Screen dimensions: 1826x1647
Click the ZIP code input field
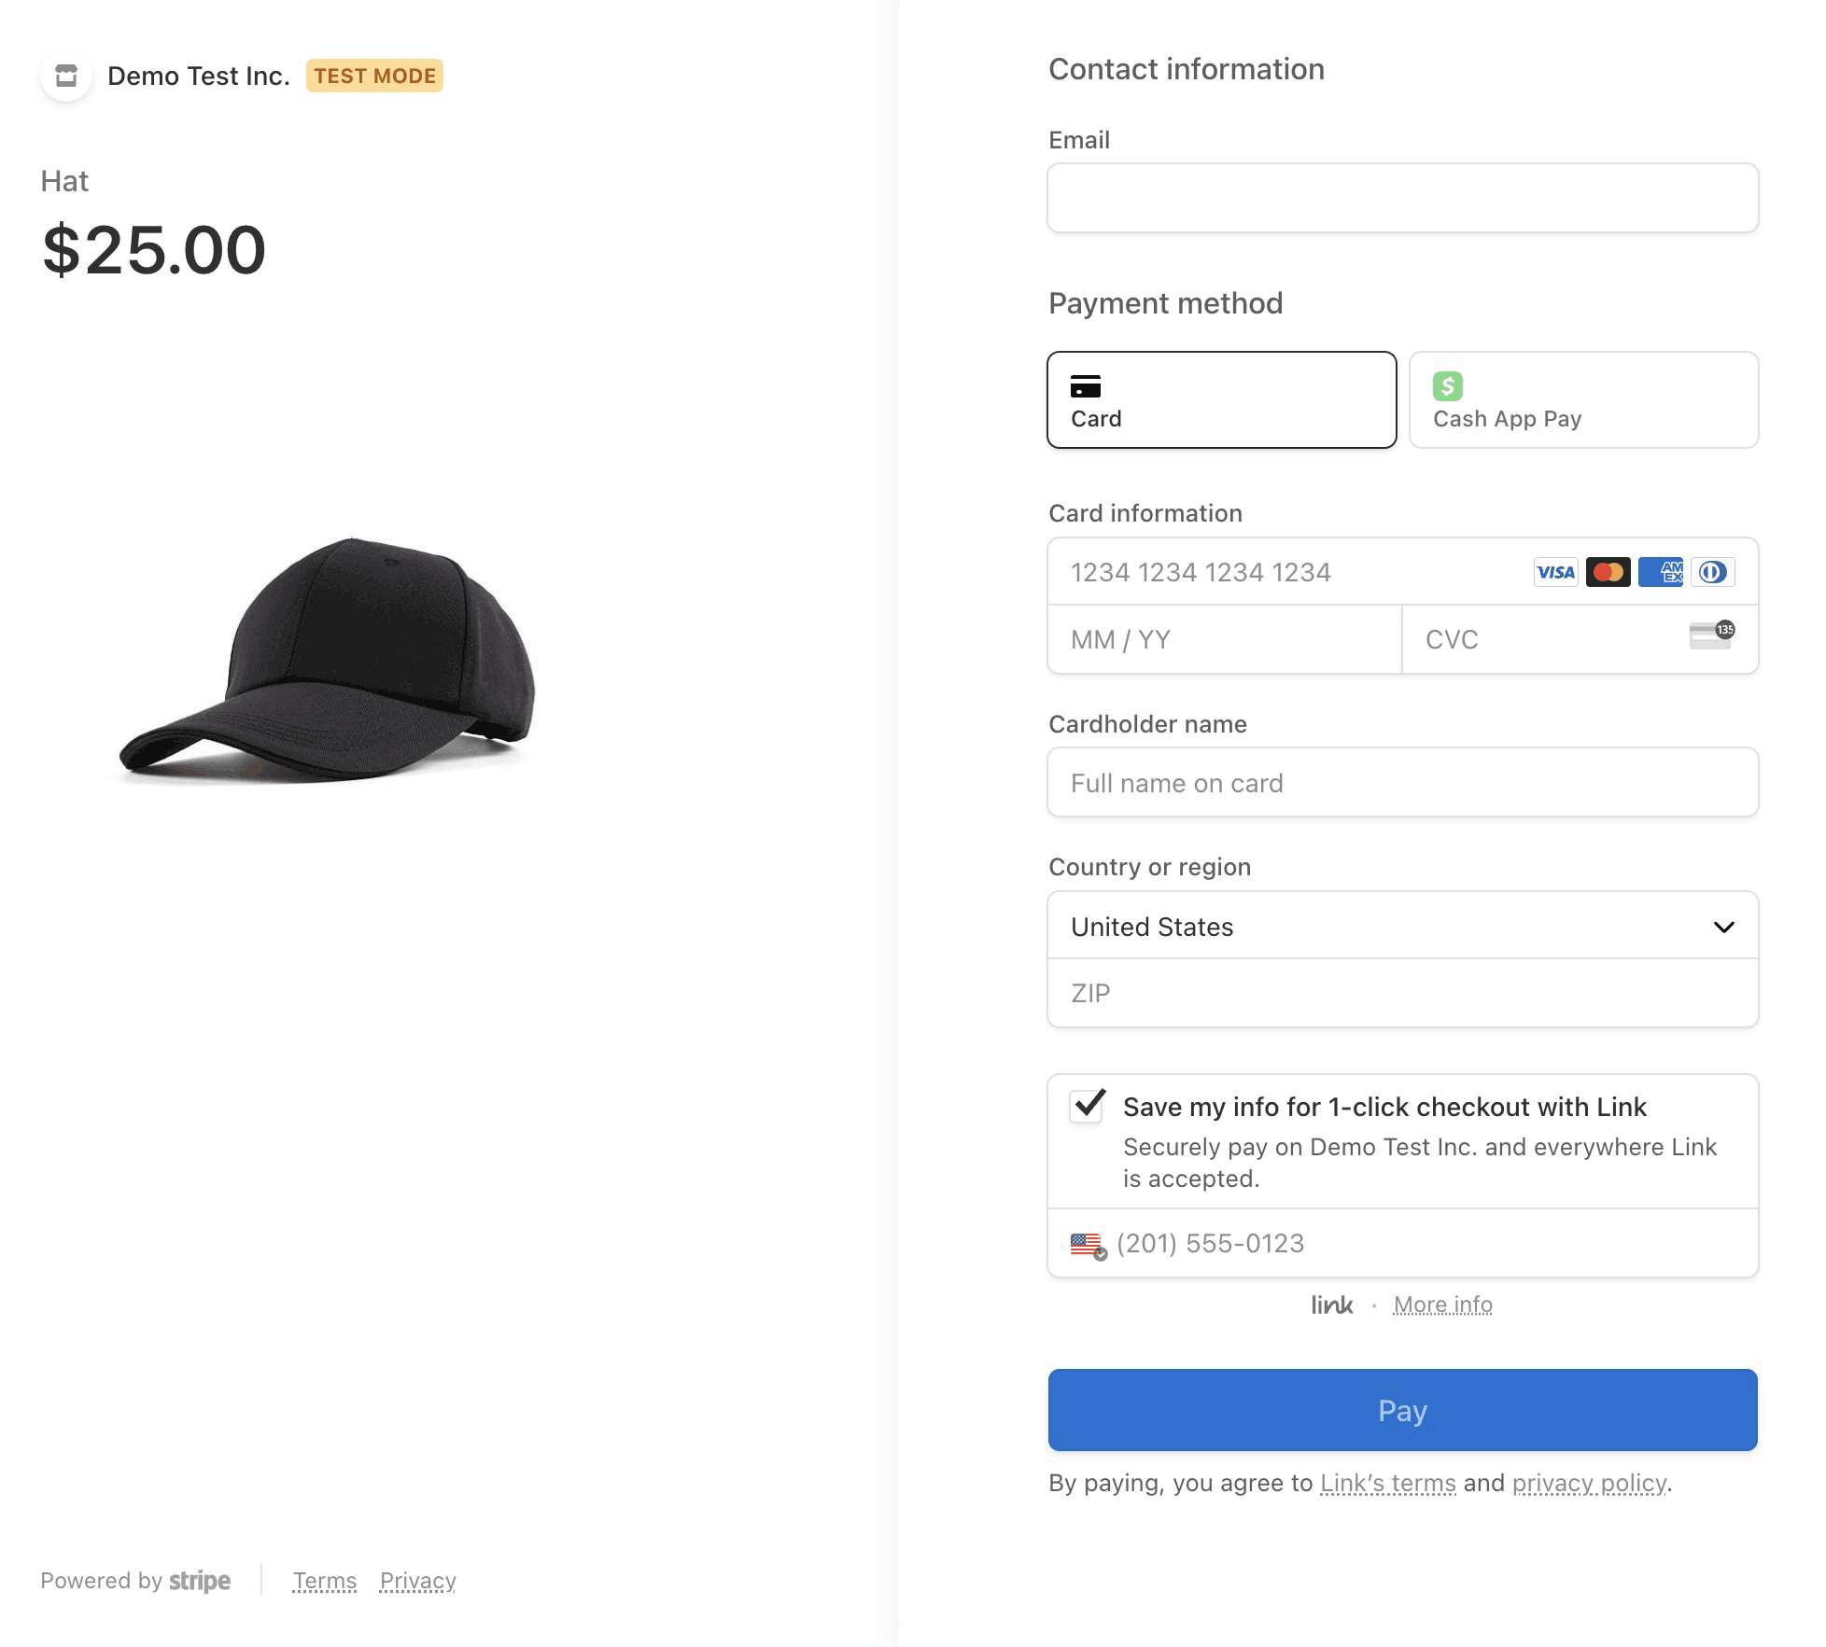pyautogui.click(x=1403, y=992)
